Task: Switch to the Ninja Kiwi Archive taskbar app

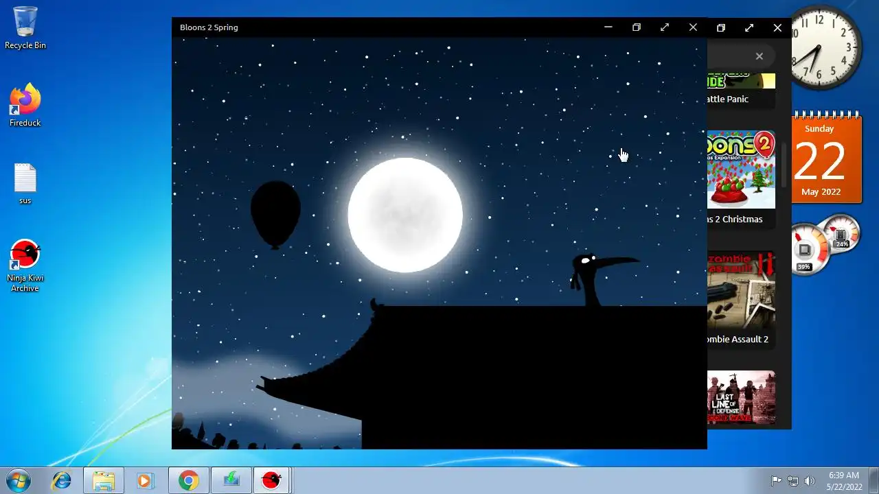Action: (272, 480)
